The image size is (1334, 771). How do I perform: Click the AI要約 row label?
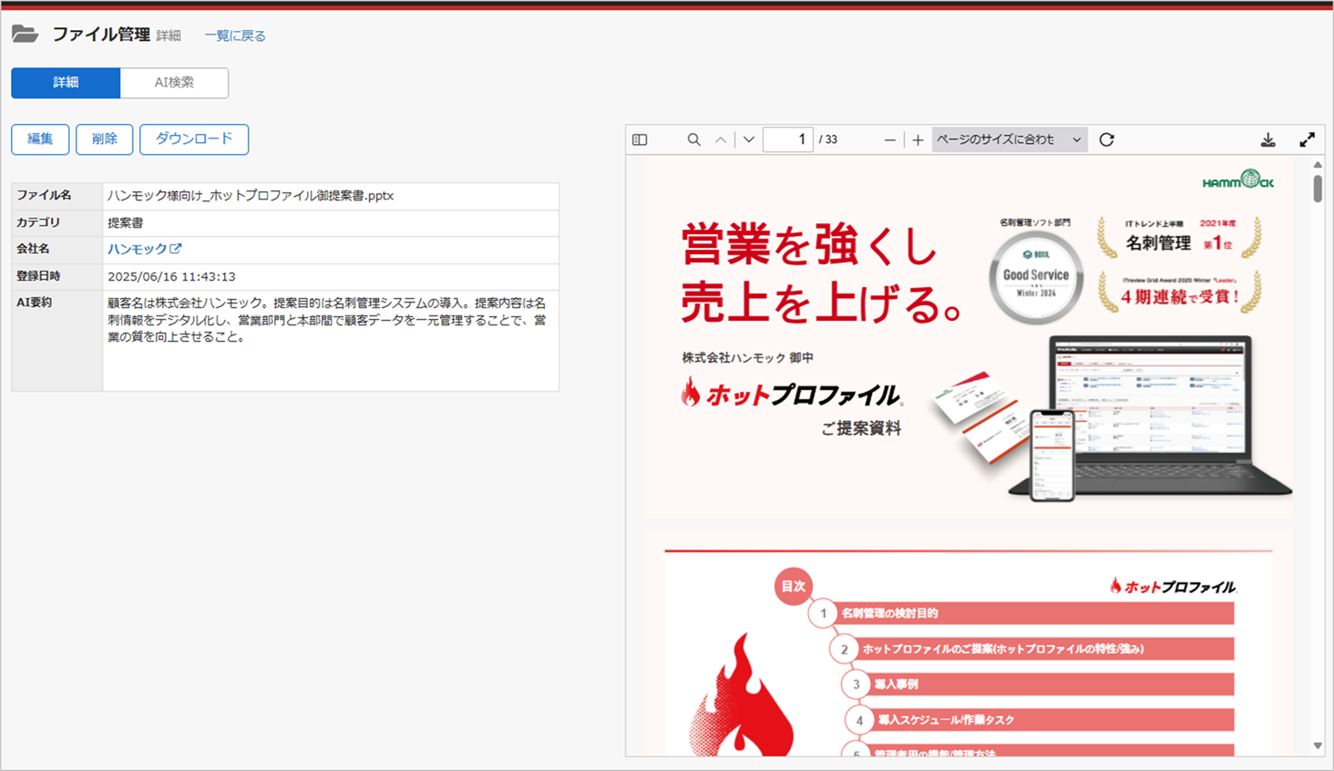(35, 303)
